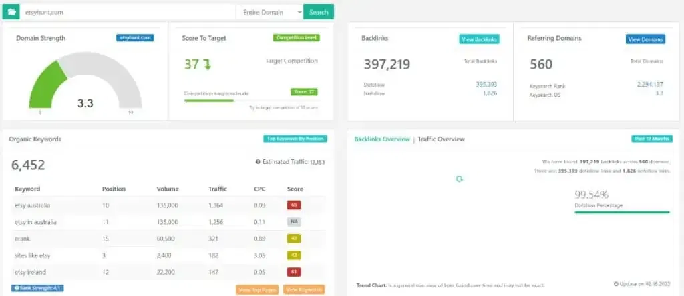The image size is (684, 296).
Task: Click the yellow score badge for sites like etsy
Action: [294, 255]
